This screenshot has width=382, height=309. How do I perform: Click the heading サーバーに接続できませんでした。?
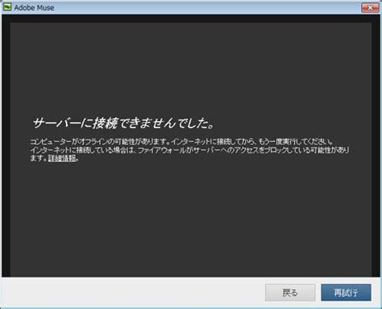(123, 123)
